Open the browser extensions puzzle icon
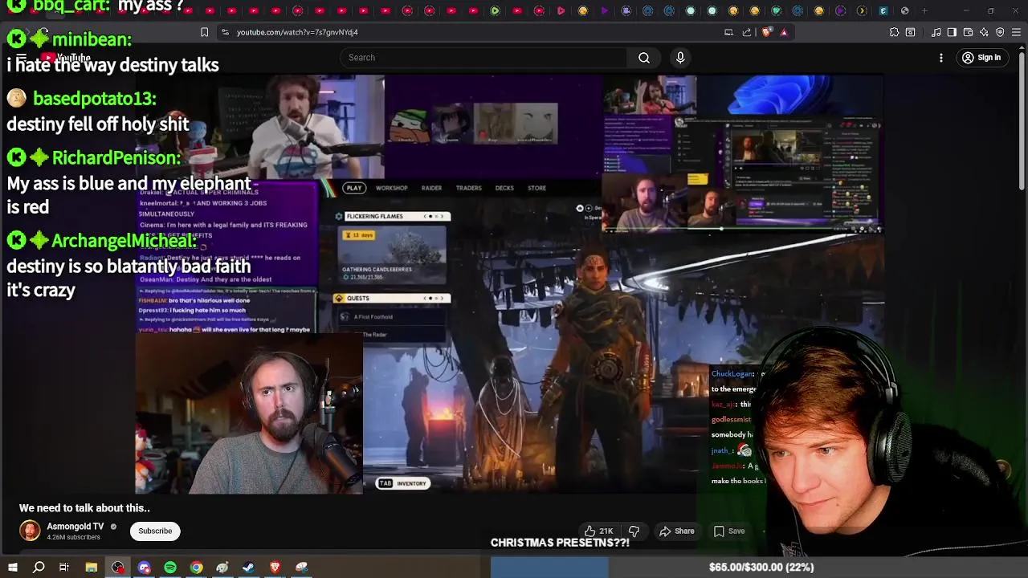The image size is (1028, 578). pyautogui.click(x=894, y=32)
